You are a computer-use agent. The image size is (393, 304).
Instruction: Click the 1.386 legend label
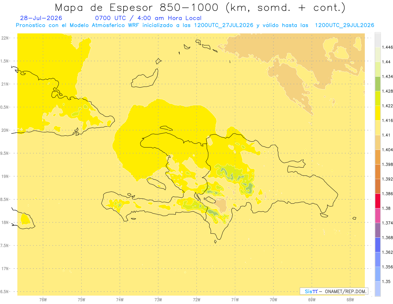click(x=388, y=194)
